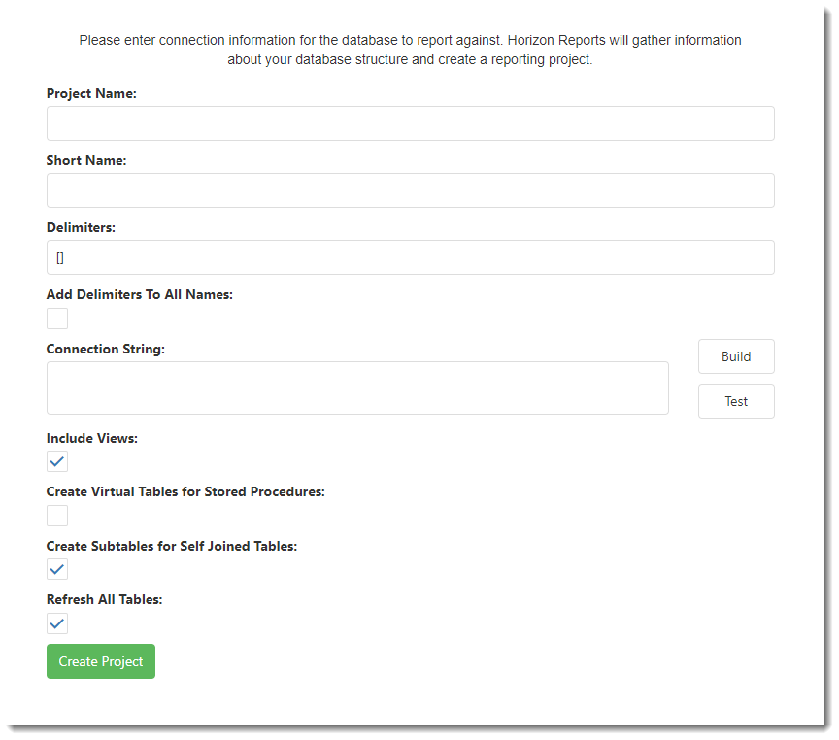Click the Test connection button
Screen dimensions: 839x740
pyautogui.click(x=736, y=401)
